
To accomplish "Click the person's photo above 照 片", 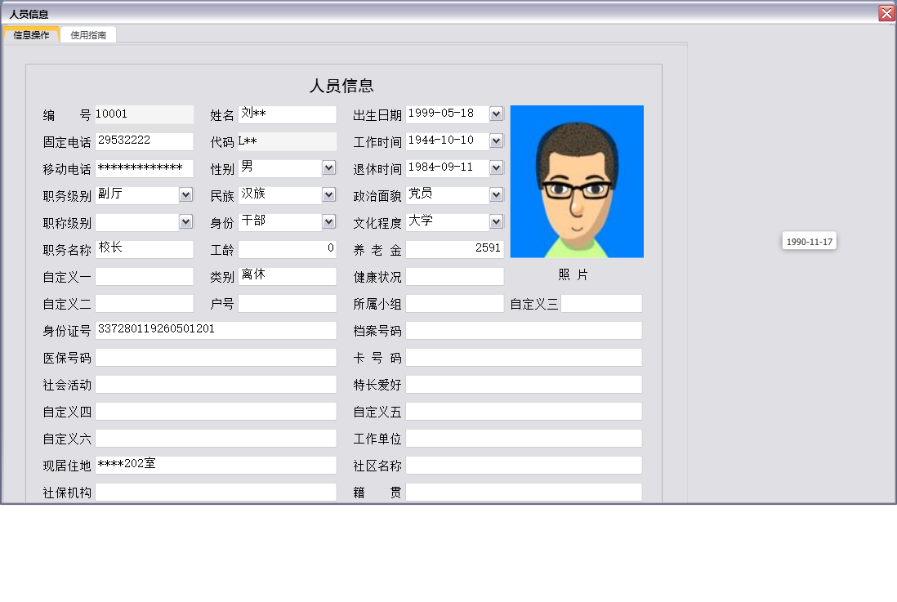I will 578,181.
